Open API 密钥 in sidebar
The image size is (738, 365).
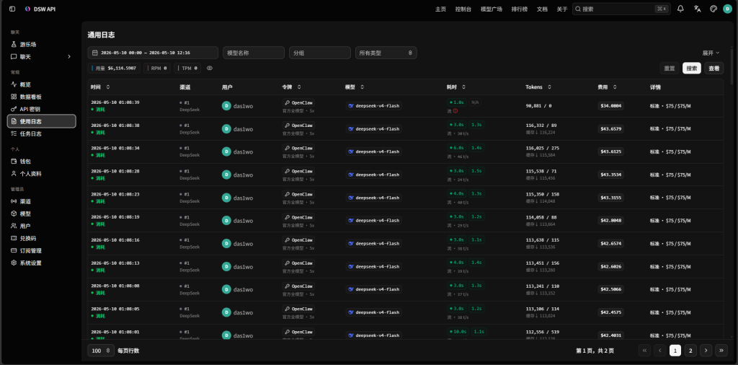(41, 109)
